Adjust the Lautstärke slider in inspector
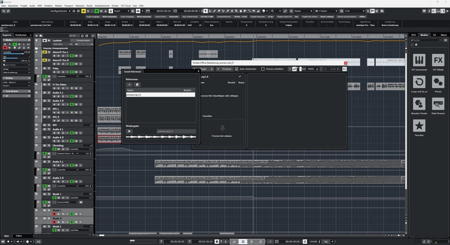Viewport: 450px width, 245px height. click(16, 53)
